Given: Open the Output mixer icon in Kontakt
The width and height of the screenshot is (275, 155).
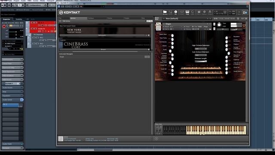Looking at the screenshot, I should (182, 12).
